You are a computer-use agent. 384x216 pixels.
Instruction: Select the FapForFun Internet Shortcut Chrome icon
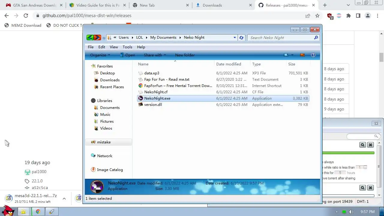140,85
